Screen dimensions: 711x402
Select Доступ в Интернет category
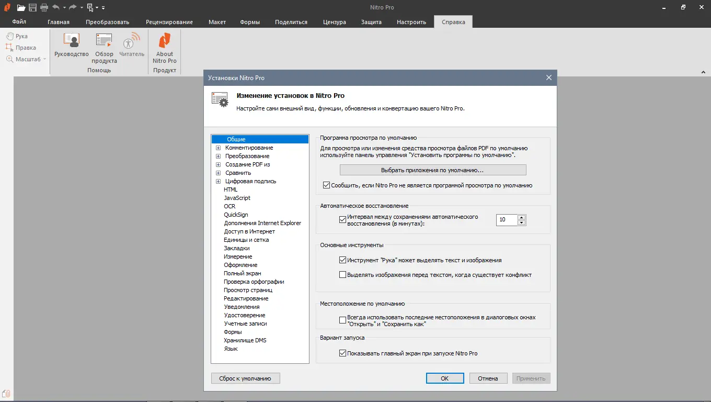(x=249, y=231)
